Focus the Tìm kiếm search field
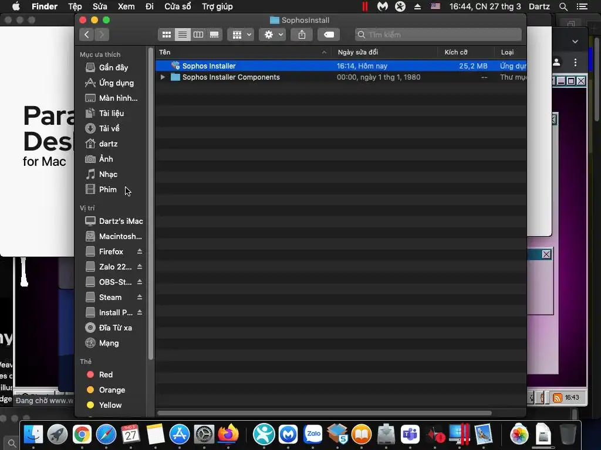601x450 pixels. (438, 35)
